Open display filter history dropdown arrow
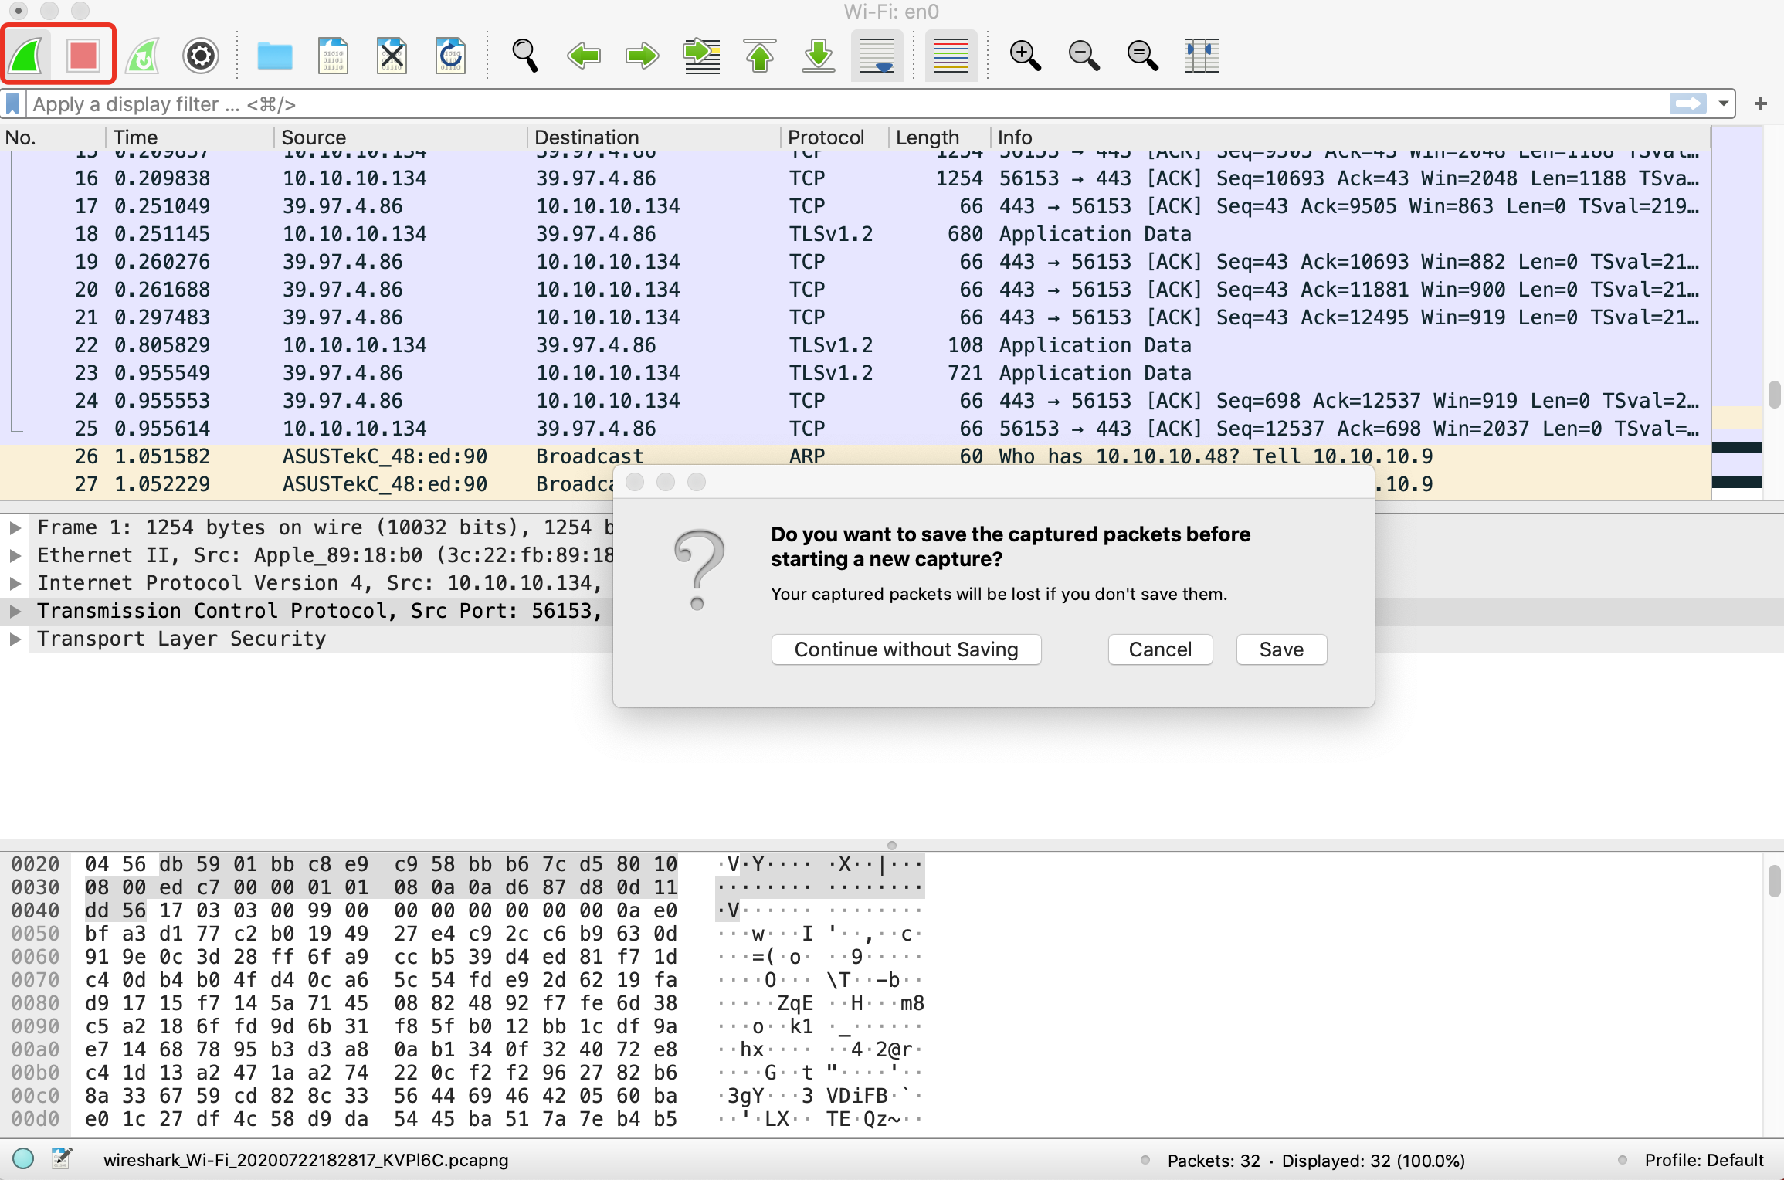The image size is (1784, 1180). 1723,103
